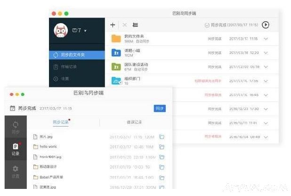Click the yellow minimize button of back window
This screenshot has height=196, width=291.
pyautogui.click(x=60, y=13)
